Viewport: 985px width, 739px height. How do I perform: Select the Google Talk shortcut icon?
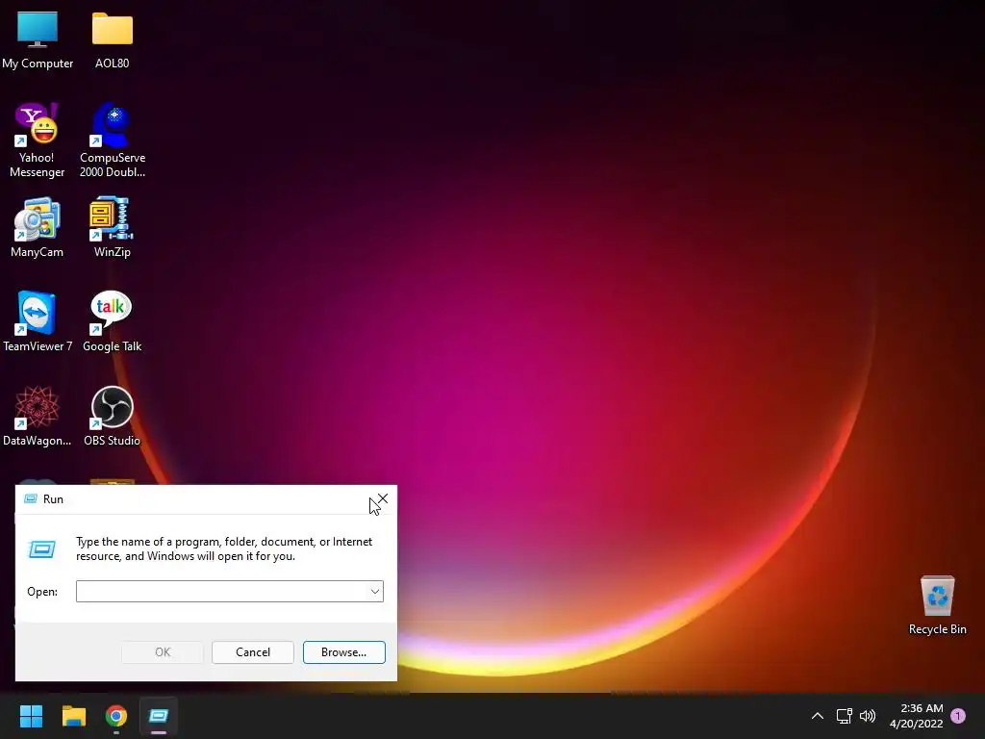coord(113,321)
